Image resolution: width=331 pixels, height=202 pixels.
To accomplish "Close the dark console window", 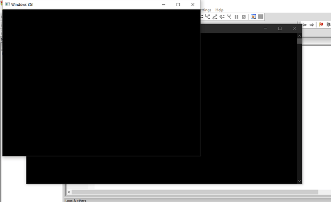I will tap(295, 28).
